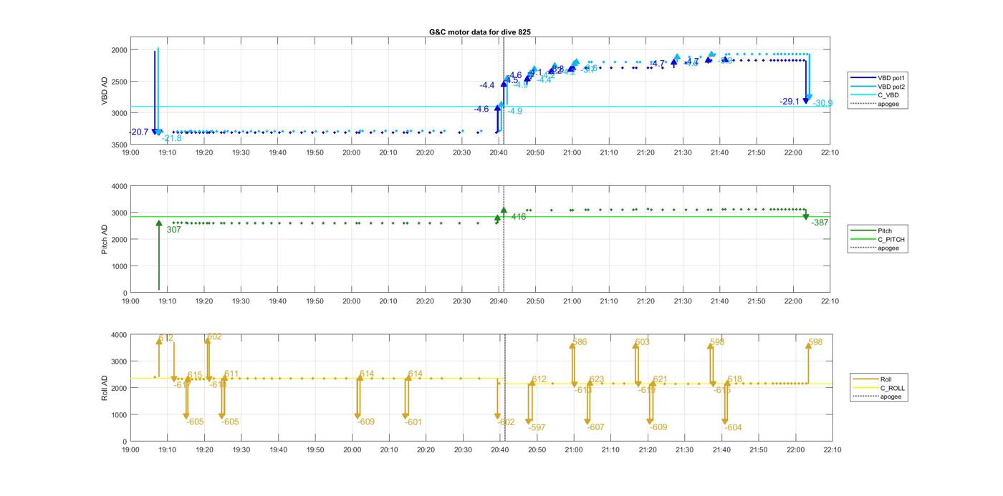Click the '-604' roll data label

[x=733, y=427]
